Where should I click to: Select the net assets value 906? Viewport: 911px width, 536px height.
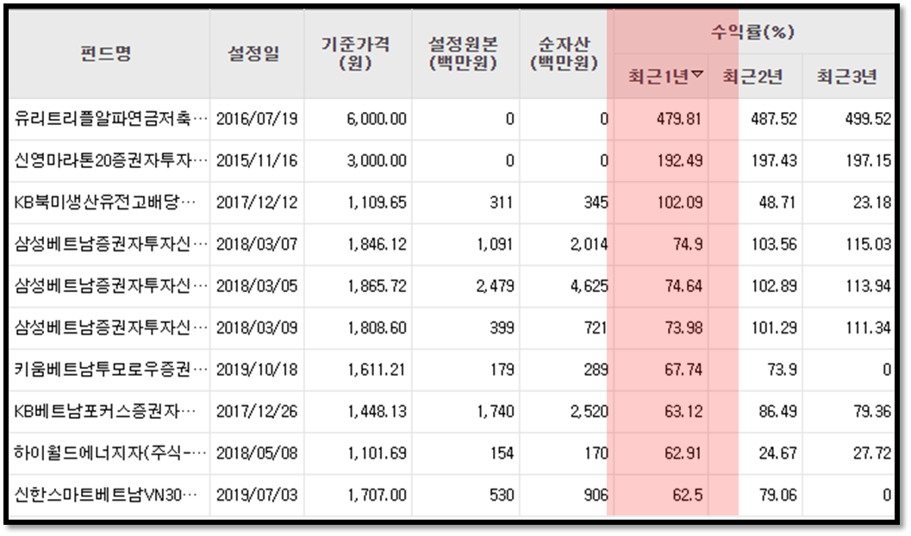click(596, 495)
